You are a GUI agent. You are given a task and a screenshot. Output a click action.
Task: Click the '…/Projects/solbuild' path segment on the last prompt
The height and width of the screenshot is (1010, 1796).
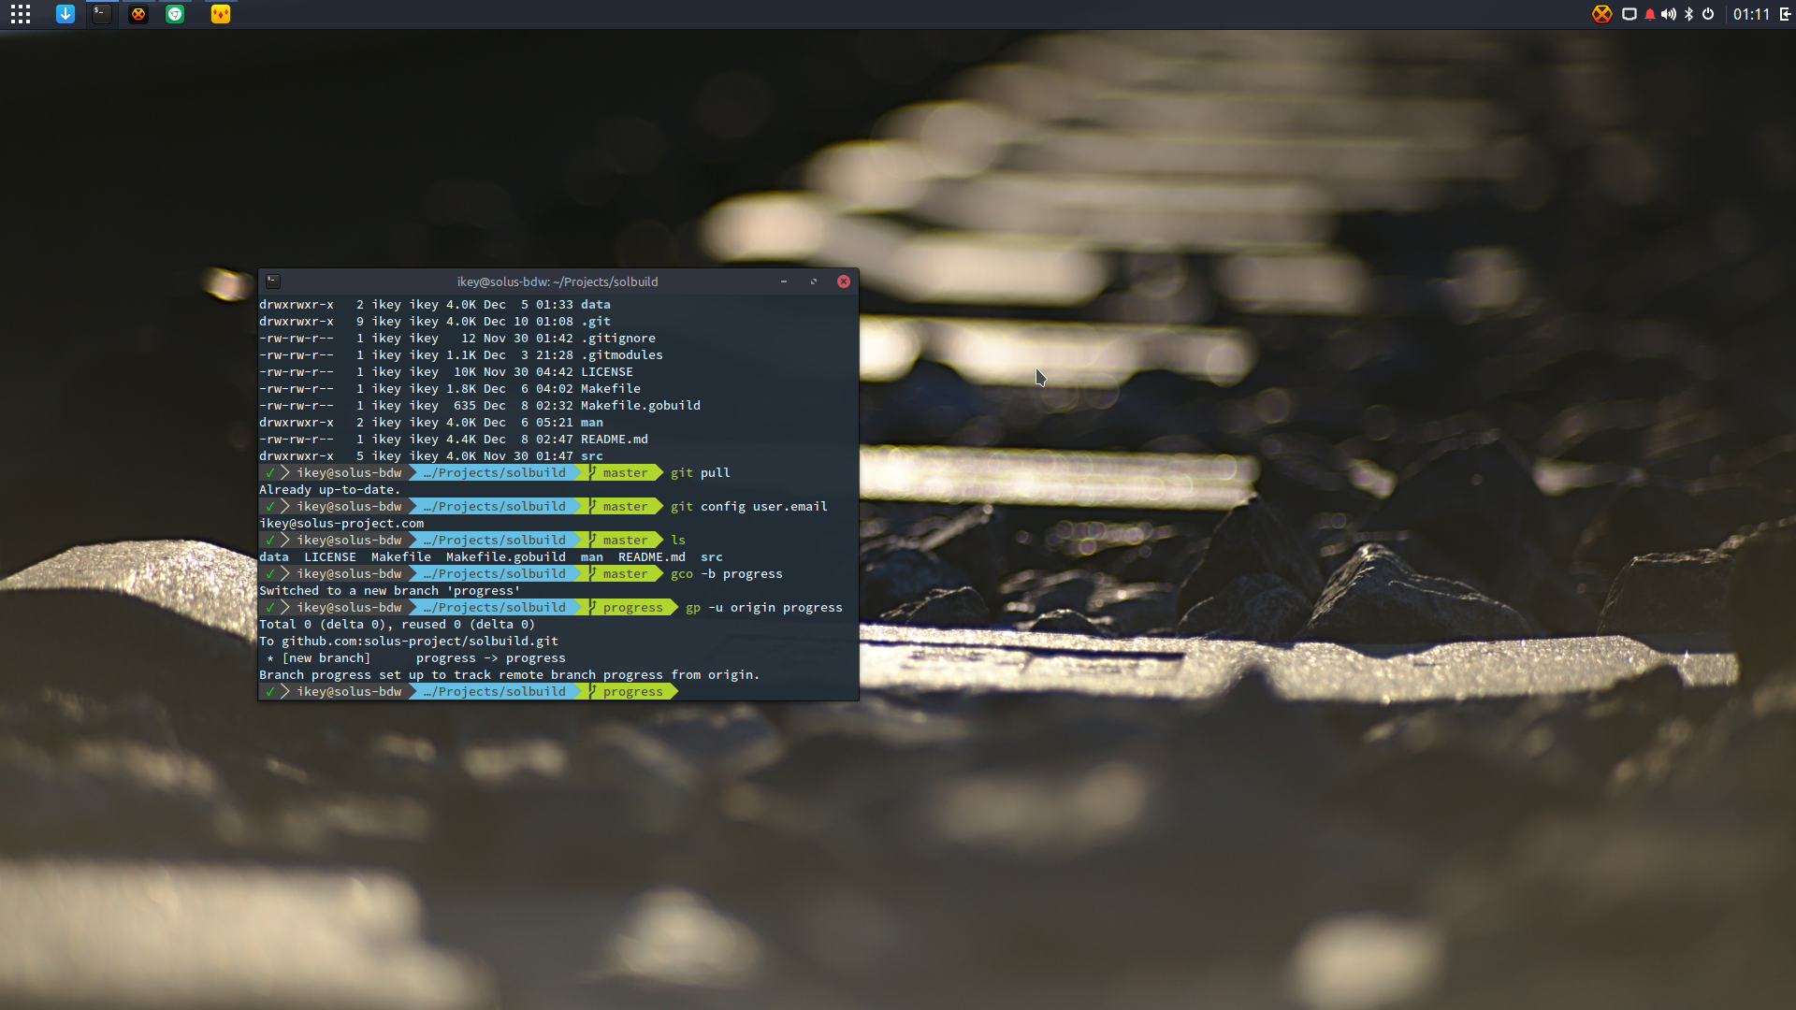pos(494,692)
